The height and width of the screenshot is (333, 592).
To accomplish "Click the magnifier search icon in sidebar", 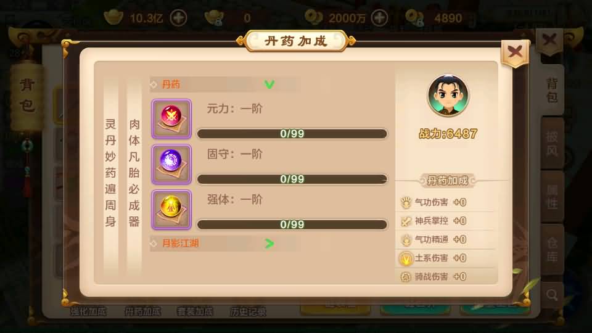I will point(552,295).
